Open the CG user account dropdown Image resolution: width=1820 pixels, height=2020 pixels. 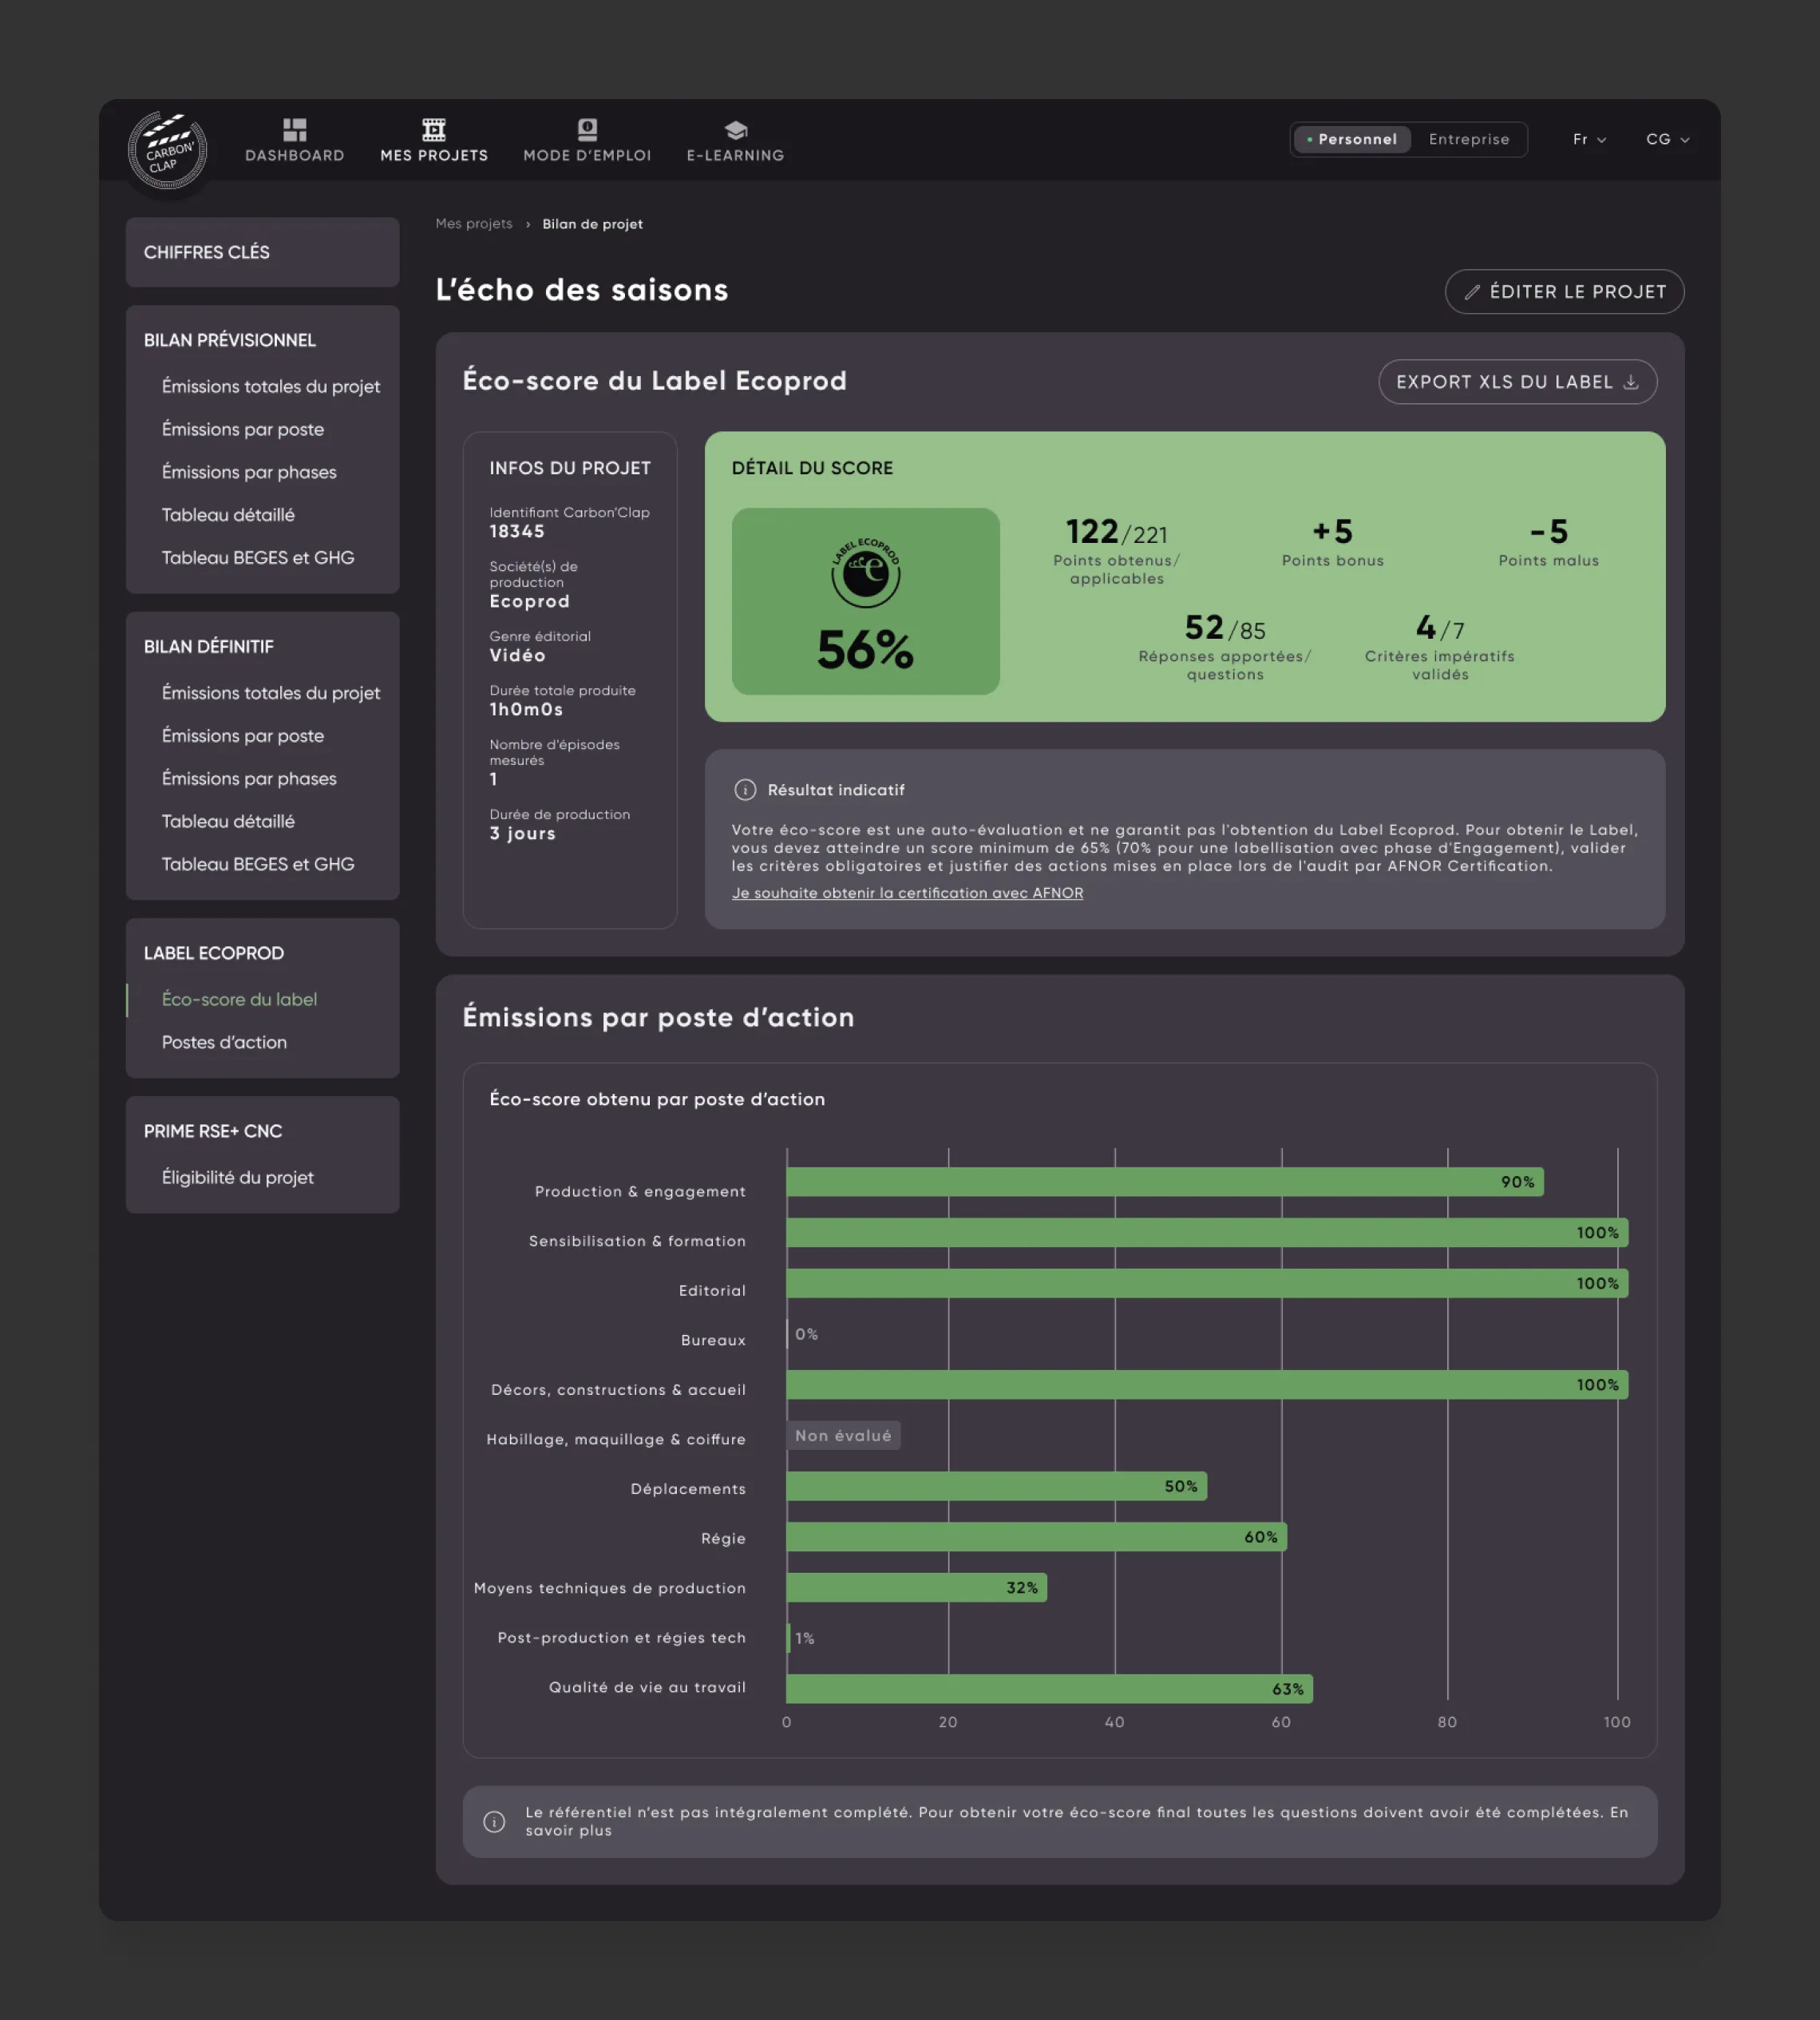(1667, 139)
